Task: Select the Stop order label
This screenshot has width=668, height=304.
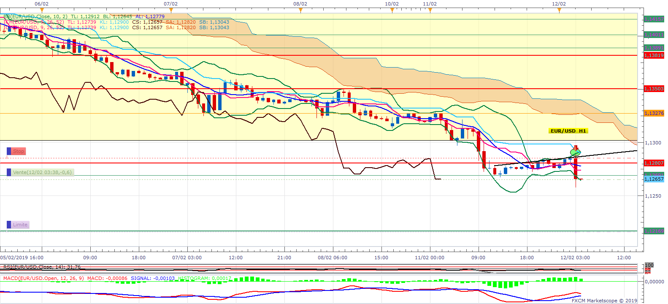Action: click(x=19, y=151)
